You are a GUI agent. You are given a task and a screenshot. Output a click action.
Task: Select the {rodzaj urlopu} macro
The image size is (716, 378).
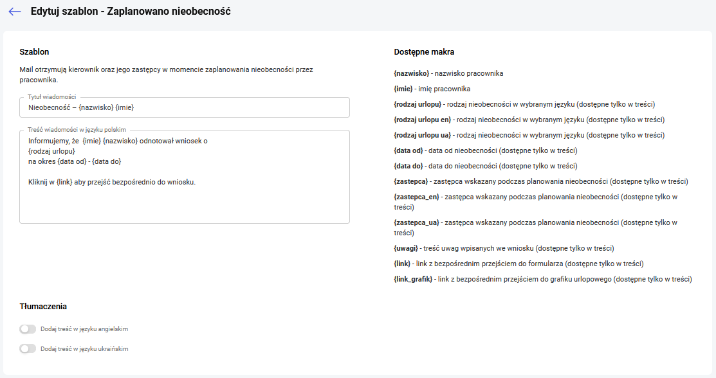pos(418,105)
